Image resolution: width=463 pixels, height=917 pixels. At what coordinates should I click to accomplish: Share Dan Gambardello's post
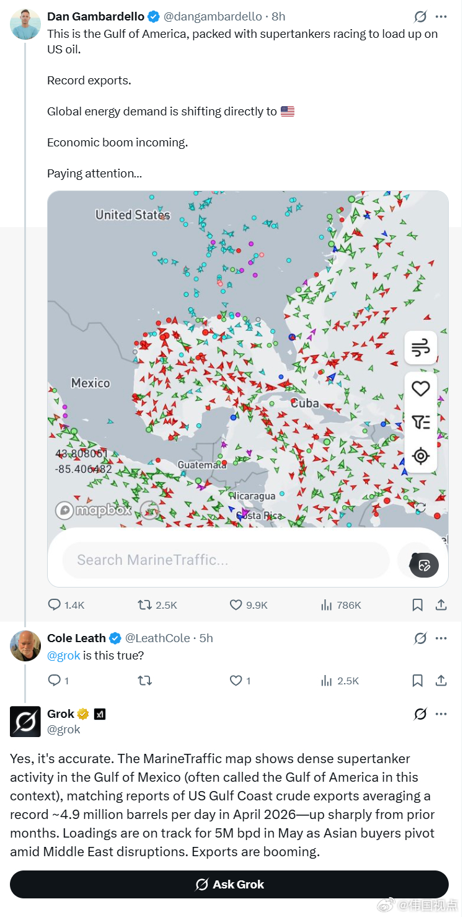[441, 604]
